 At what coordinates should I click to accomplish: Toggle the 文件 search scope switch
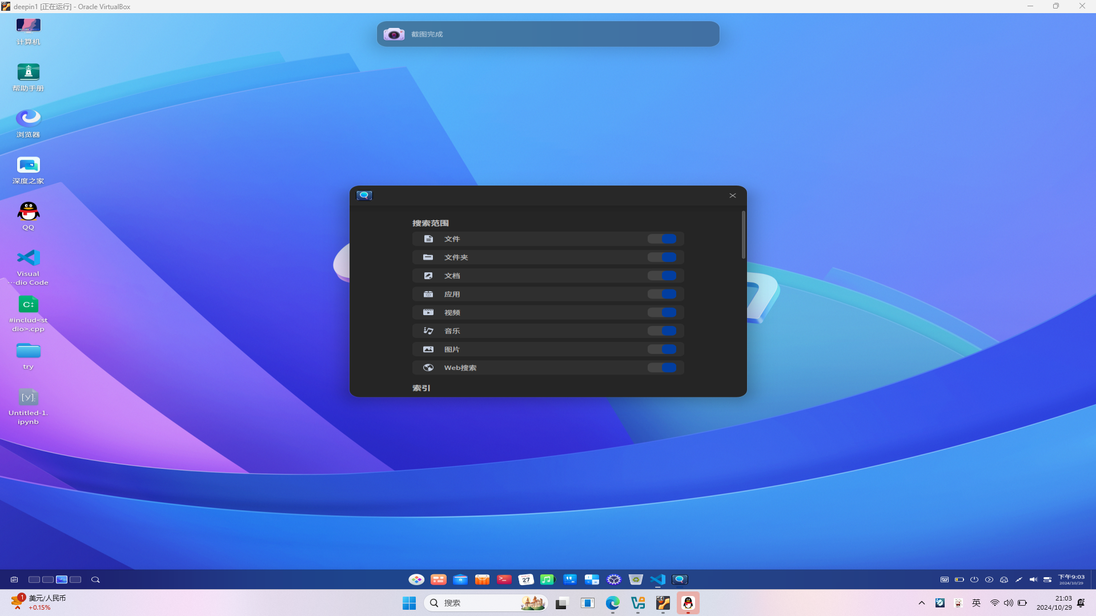662,239
